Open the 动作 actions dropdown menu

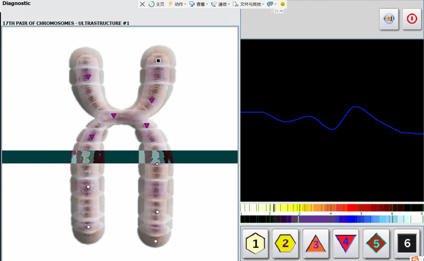(x=177, y=4)
